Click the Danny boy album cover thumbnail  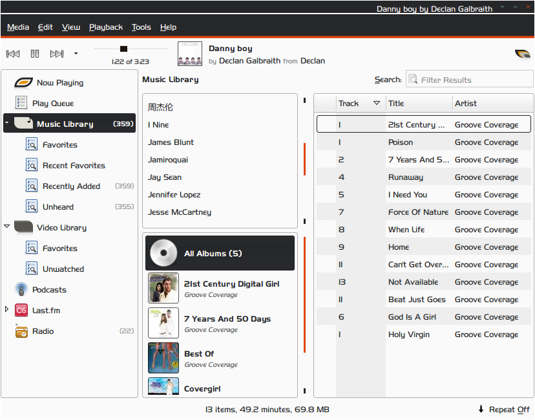(190, 54)
